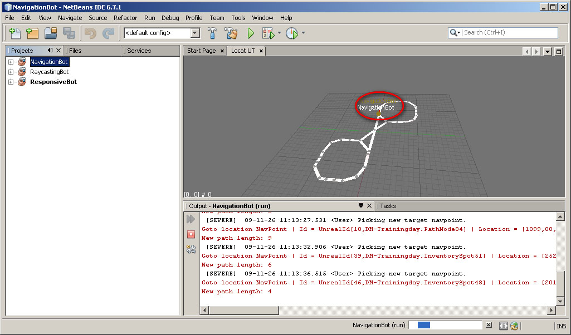571x335 pixels.
Task: Maximize the editor window with square icon
Action: tap(559, 52)
